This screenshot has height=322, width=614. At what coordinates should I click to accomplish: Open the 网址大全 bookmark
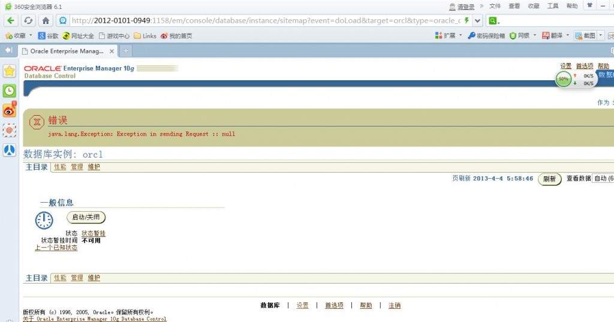(x=79, y=35)
